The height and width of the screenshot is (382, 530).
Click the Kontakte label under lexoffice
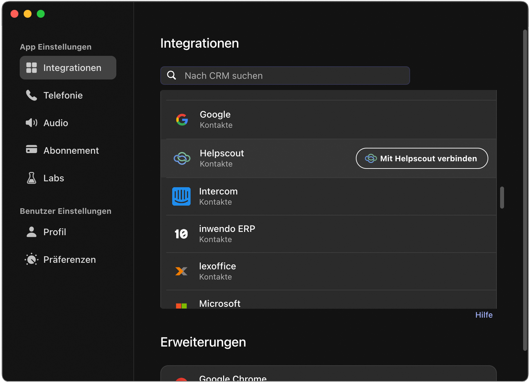(216, 277)
